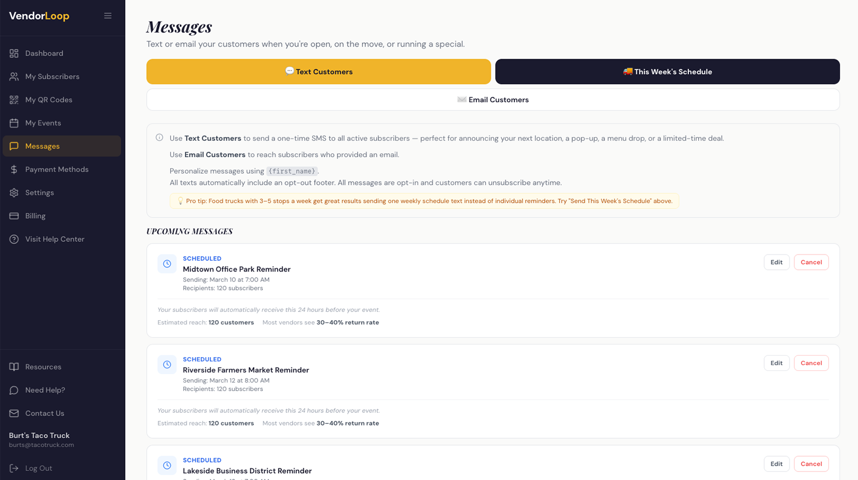Edit the Lakeside Business District Reminder

(776, 464)
